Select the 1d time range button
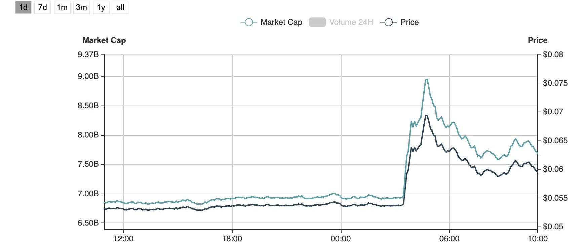 [23, 7]
